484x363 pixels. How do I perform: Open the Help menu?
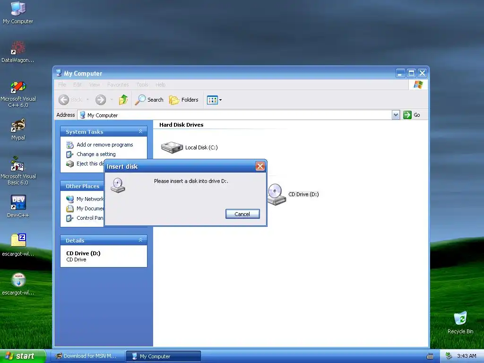click(x=161, y=85)
